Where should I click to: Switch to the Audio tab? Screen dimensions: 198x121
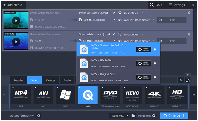coord(67,80)
